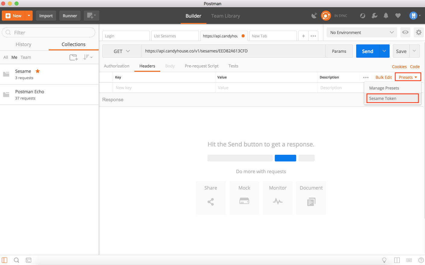Select the New Tab request tab
The width and height of the screenshot is (425, 265).
click(273, 36)
